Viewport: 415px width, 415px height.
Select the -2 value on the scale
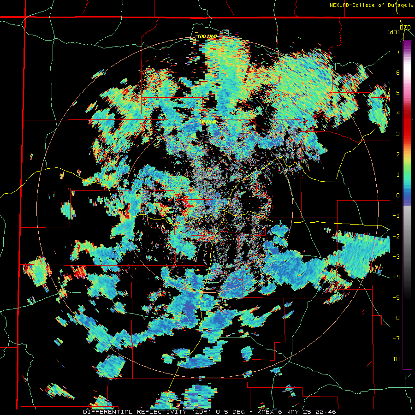(396, 236)
